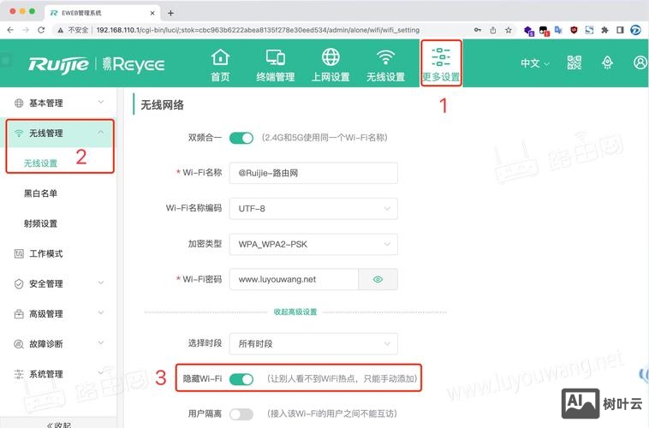Toggle the browser side panel icon

[620, 30]
